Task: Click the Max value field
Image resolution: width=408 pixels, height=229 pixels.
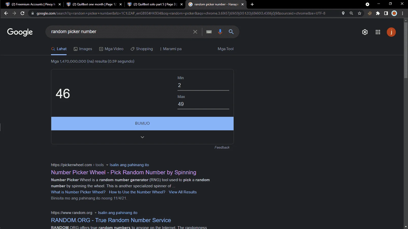Action: pos(203,104)
